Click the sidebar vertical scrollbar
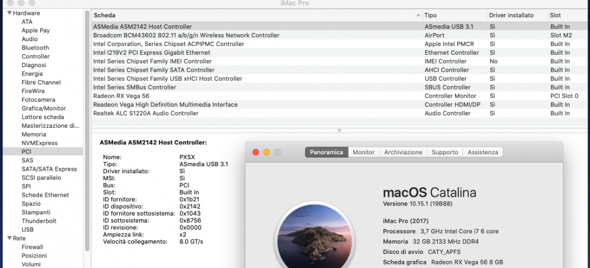The height and width of the screenshot is (268, 590). pos(87,130)
